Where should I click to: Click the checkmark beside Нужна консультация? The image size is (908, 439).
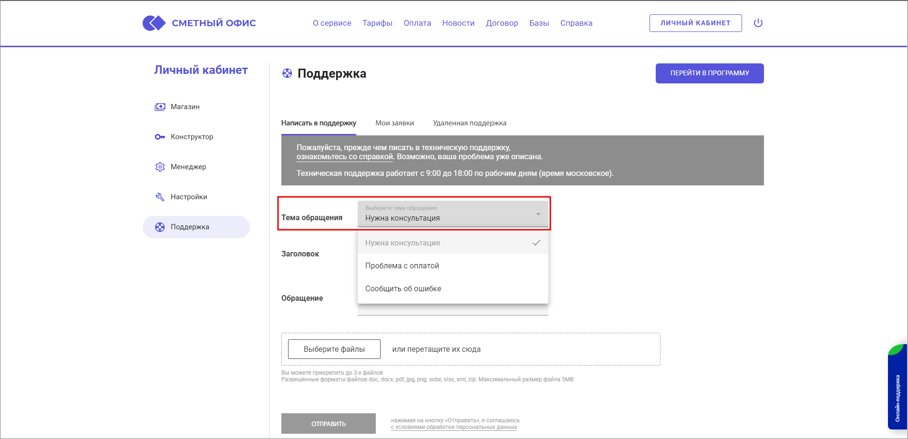(536, 243)
